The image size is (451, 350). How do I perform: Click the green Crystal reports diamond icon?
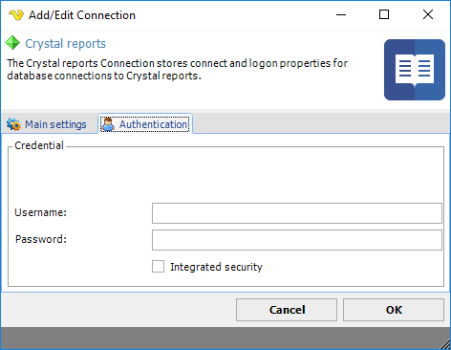[x=12, y=43]
